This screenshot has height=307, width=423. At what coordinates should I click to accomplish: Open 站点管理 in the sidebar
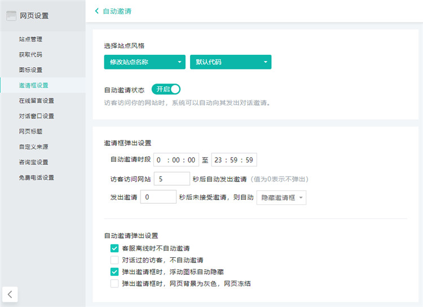30,40
